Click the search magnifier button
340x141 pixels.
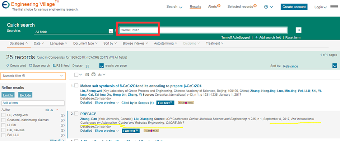[x=298, y=30]
